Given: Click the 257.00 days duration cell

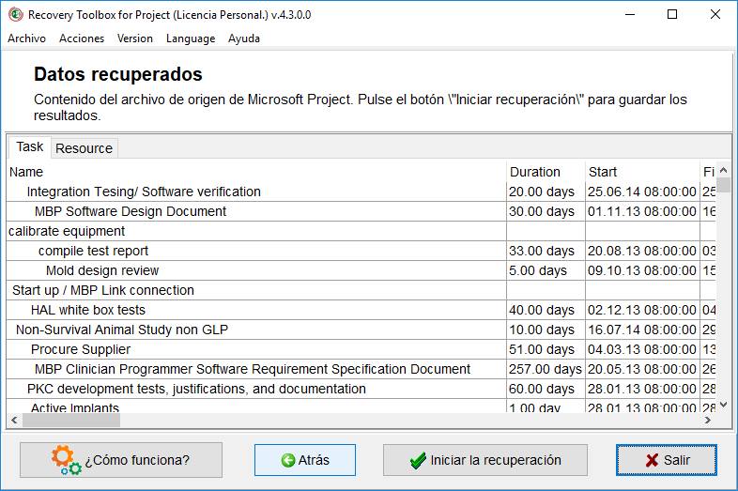Looking at the screenshot, I should (x=546, y=370).
